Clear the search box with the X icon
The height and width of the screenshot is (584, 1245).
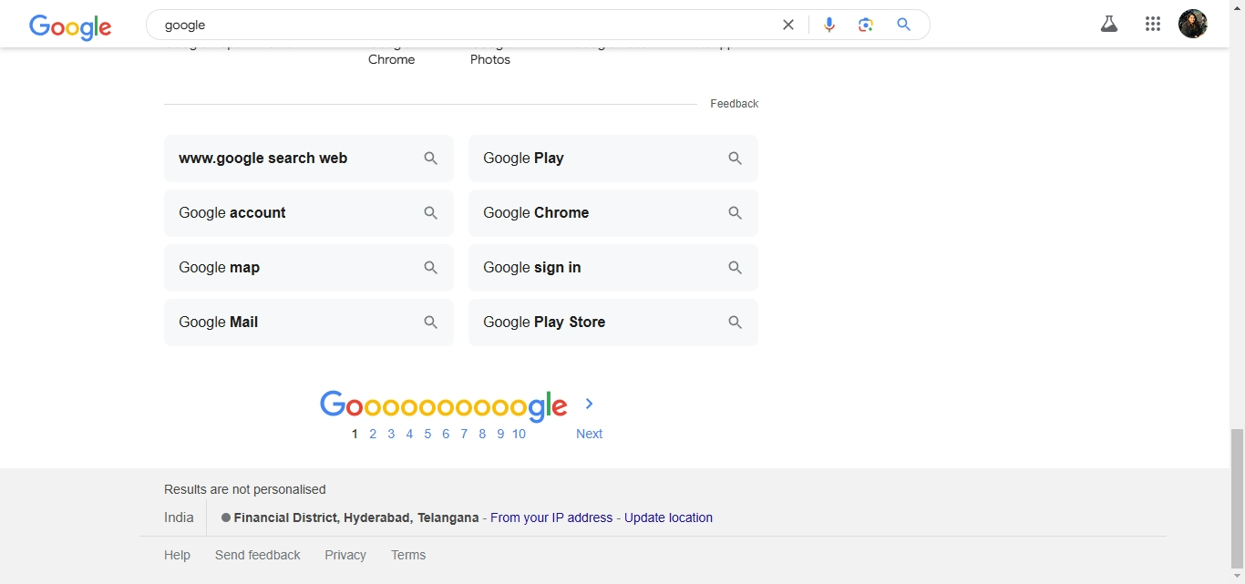pos(788,25)
